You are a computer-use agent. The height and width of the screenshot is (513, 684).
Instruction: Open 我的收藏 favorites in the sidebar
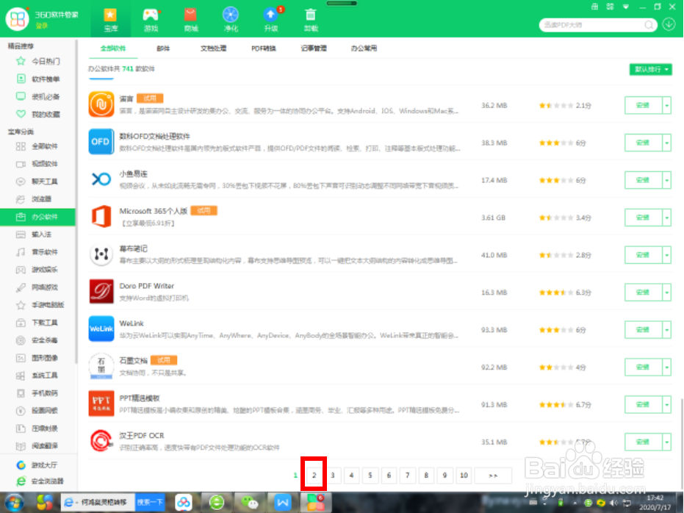tap(37, 115)
